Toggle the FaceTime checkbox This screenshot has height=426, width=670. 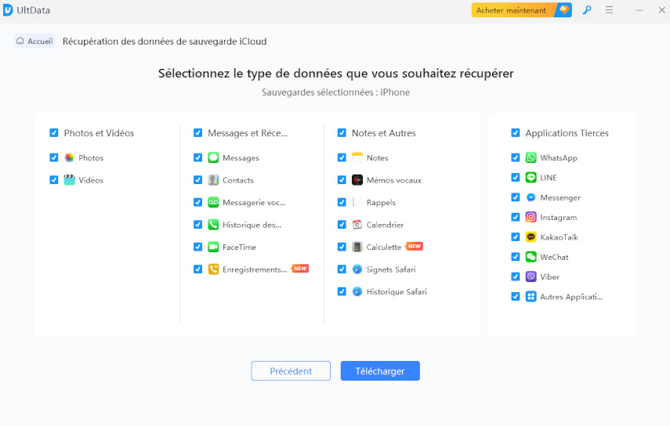[x=197, y=247]
